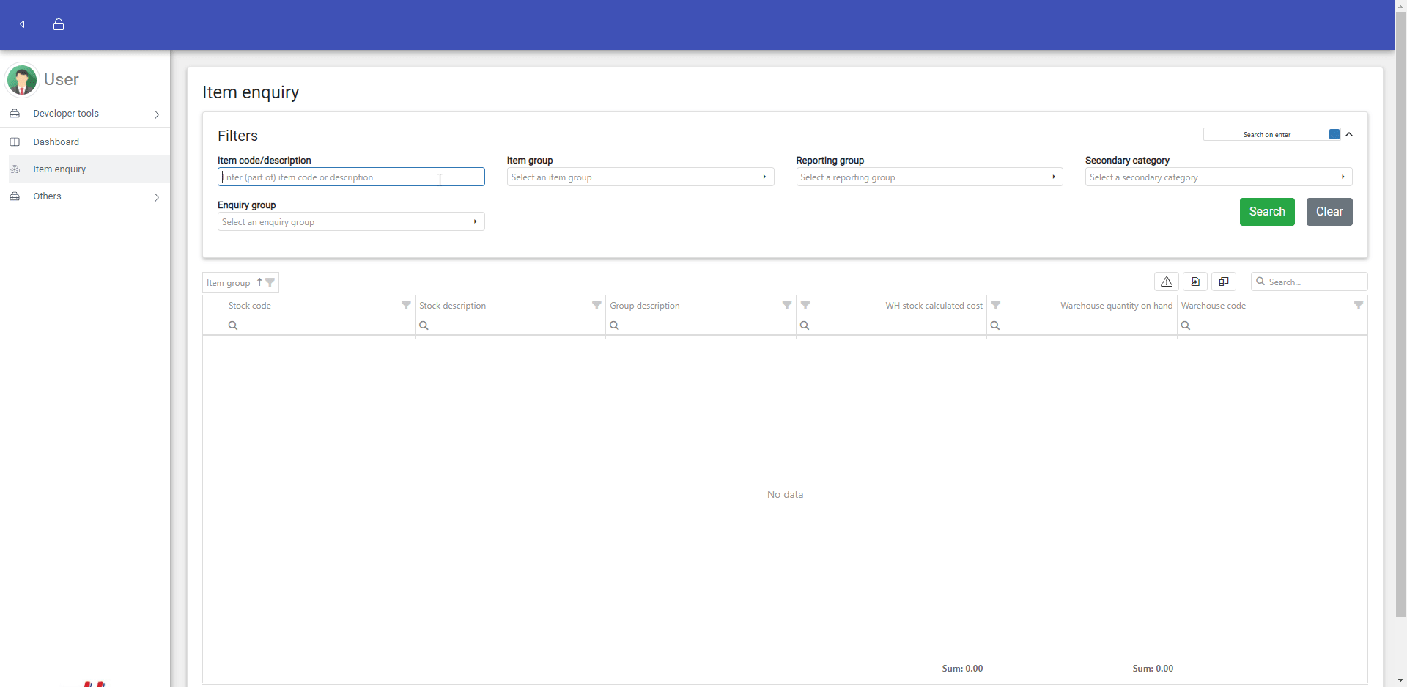Toggle the Search on enter checkbox

click(1334, 134)
